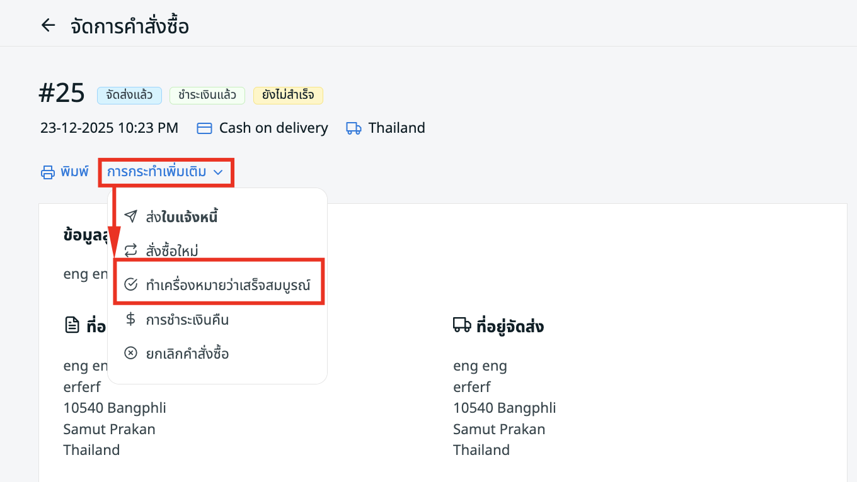Click the send invoice paper-plane icon
Screen dimensions: 857x482
130,216
